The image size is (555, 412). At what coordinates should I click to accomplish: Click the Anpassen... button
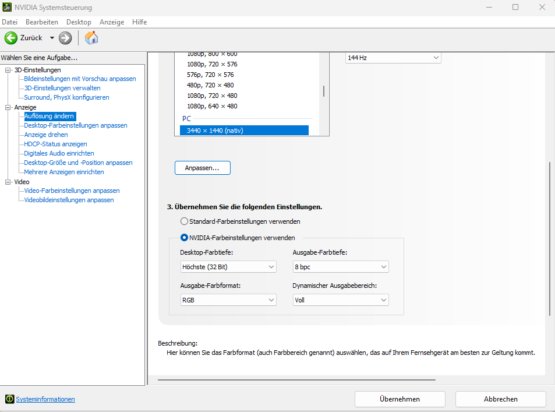[203, 168]
